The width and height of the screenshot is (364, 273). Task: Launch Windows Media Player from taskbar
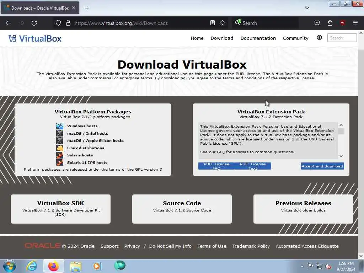pos(97,266)
